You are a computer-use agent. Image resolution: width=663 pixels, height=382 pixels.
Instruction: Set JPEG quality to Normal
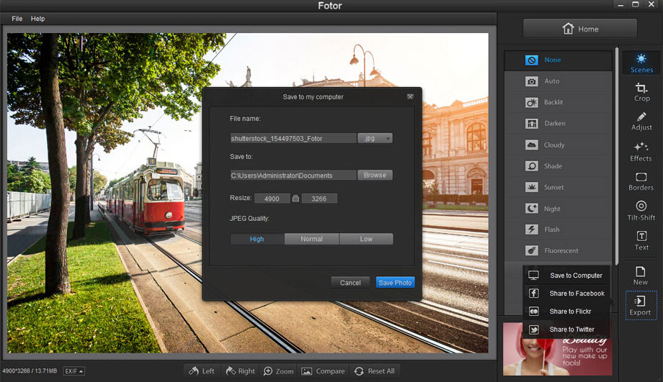311,239
